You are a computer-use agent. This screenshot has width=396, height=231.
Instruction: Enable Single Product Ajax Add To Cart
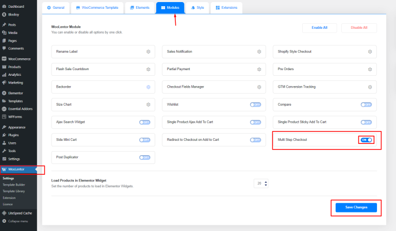pos(255,122)
